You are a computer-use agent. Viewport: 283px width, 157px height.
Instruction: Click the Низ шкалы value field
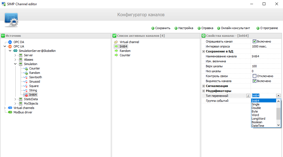[266, 71]
